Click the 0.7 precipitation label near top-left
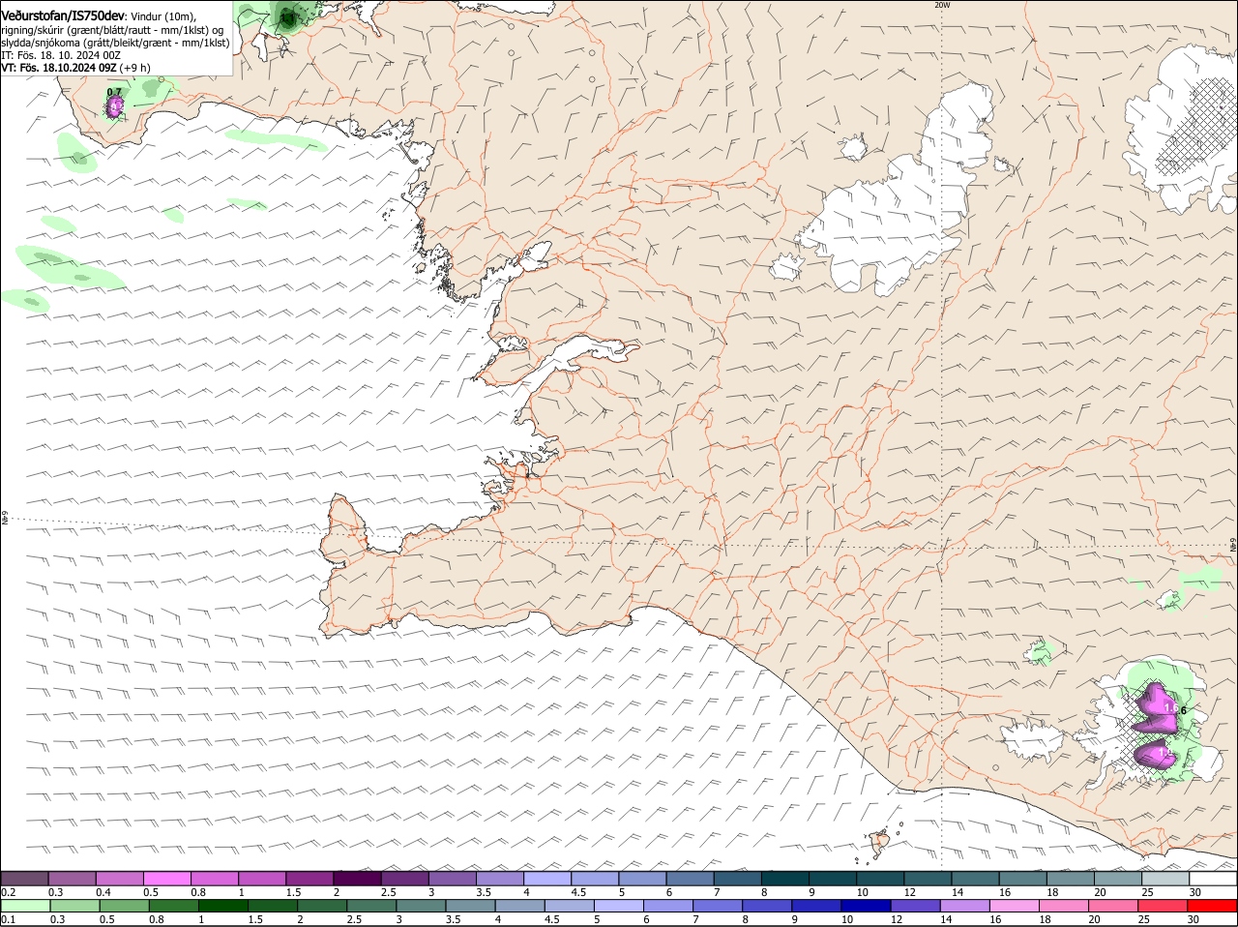 click(114, 93)
